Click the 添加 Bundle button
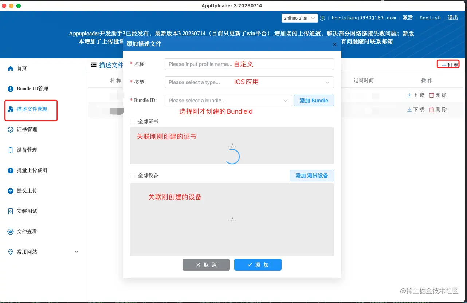The height and width of the screenshot is (303, 467). (314, 101)
